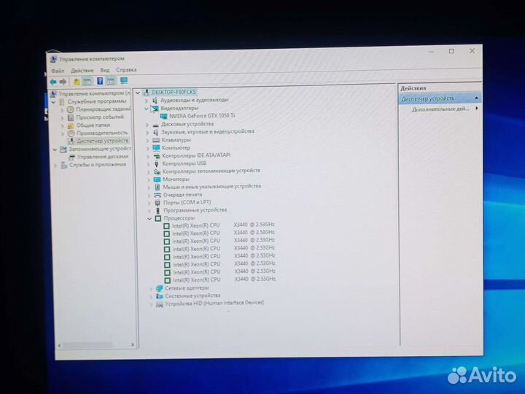
Task: Expand Дисковые устройства category
Action: click(x=147, y=125)
